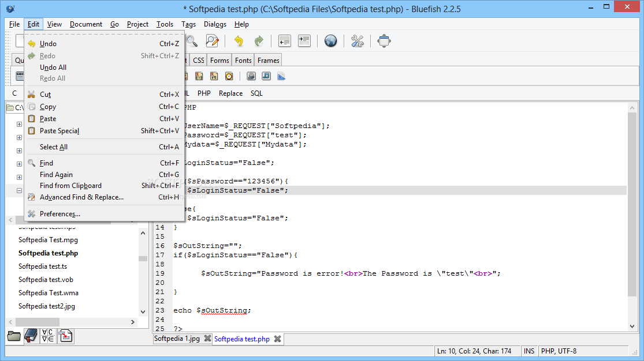Expand the fourth plus tree node
The height and width of the screenshot is (361, 644).
[19, 164]
